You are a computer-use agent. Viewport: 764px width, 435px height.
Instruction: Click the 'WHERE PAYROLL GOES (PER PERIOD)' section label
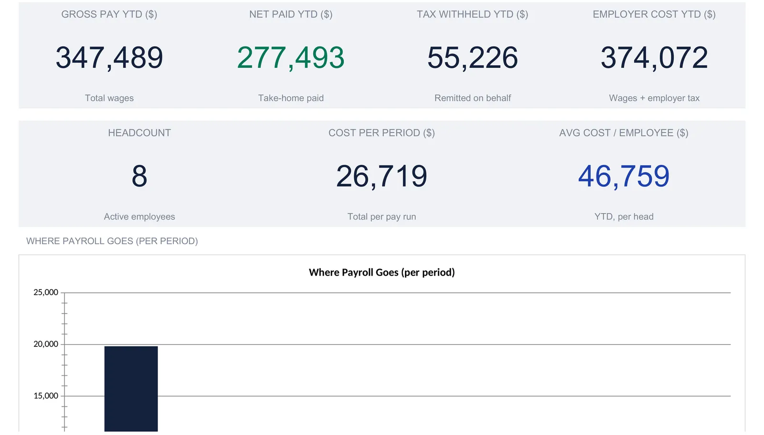click(112, 241)
